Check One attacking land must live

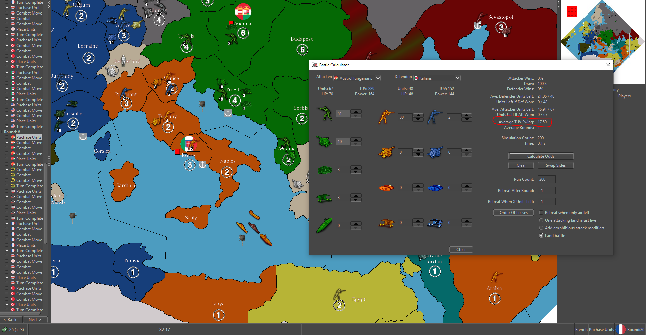click(x=541, y=220)
